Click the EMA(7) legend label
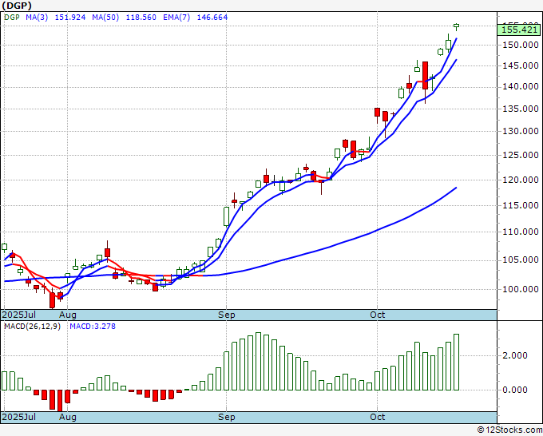Screen dimensions: 543x436 point(176,18)
